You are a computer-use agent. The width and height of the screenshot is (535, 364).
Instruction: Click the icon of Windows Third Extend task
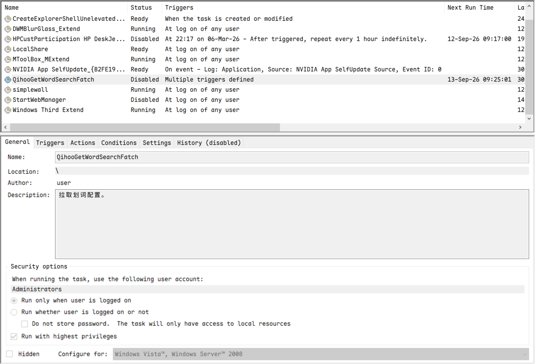click(x=8, y=110)
